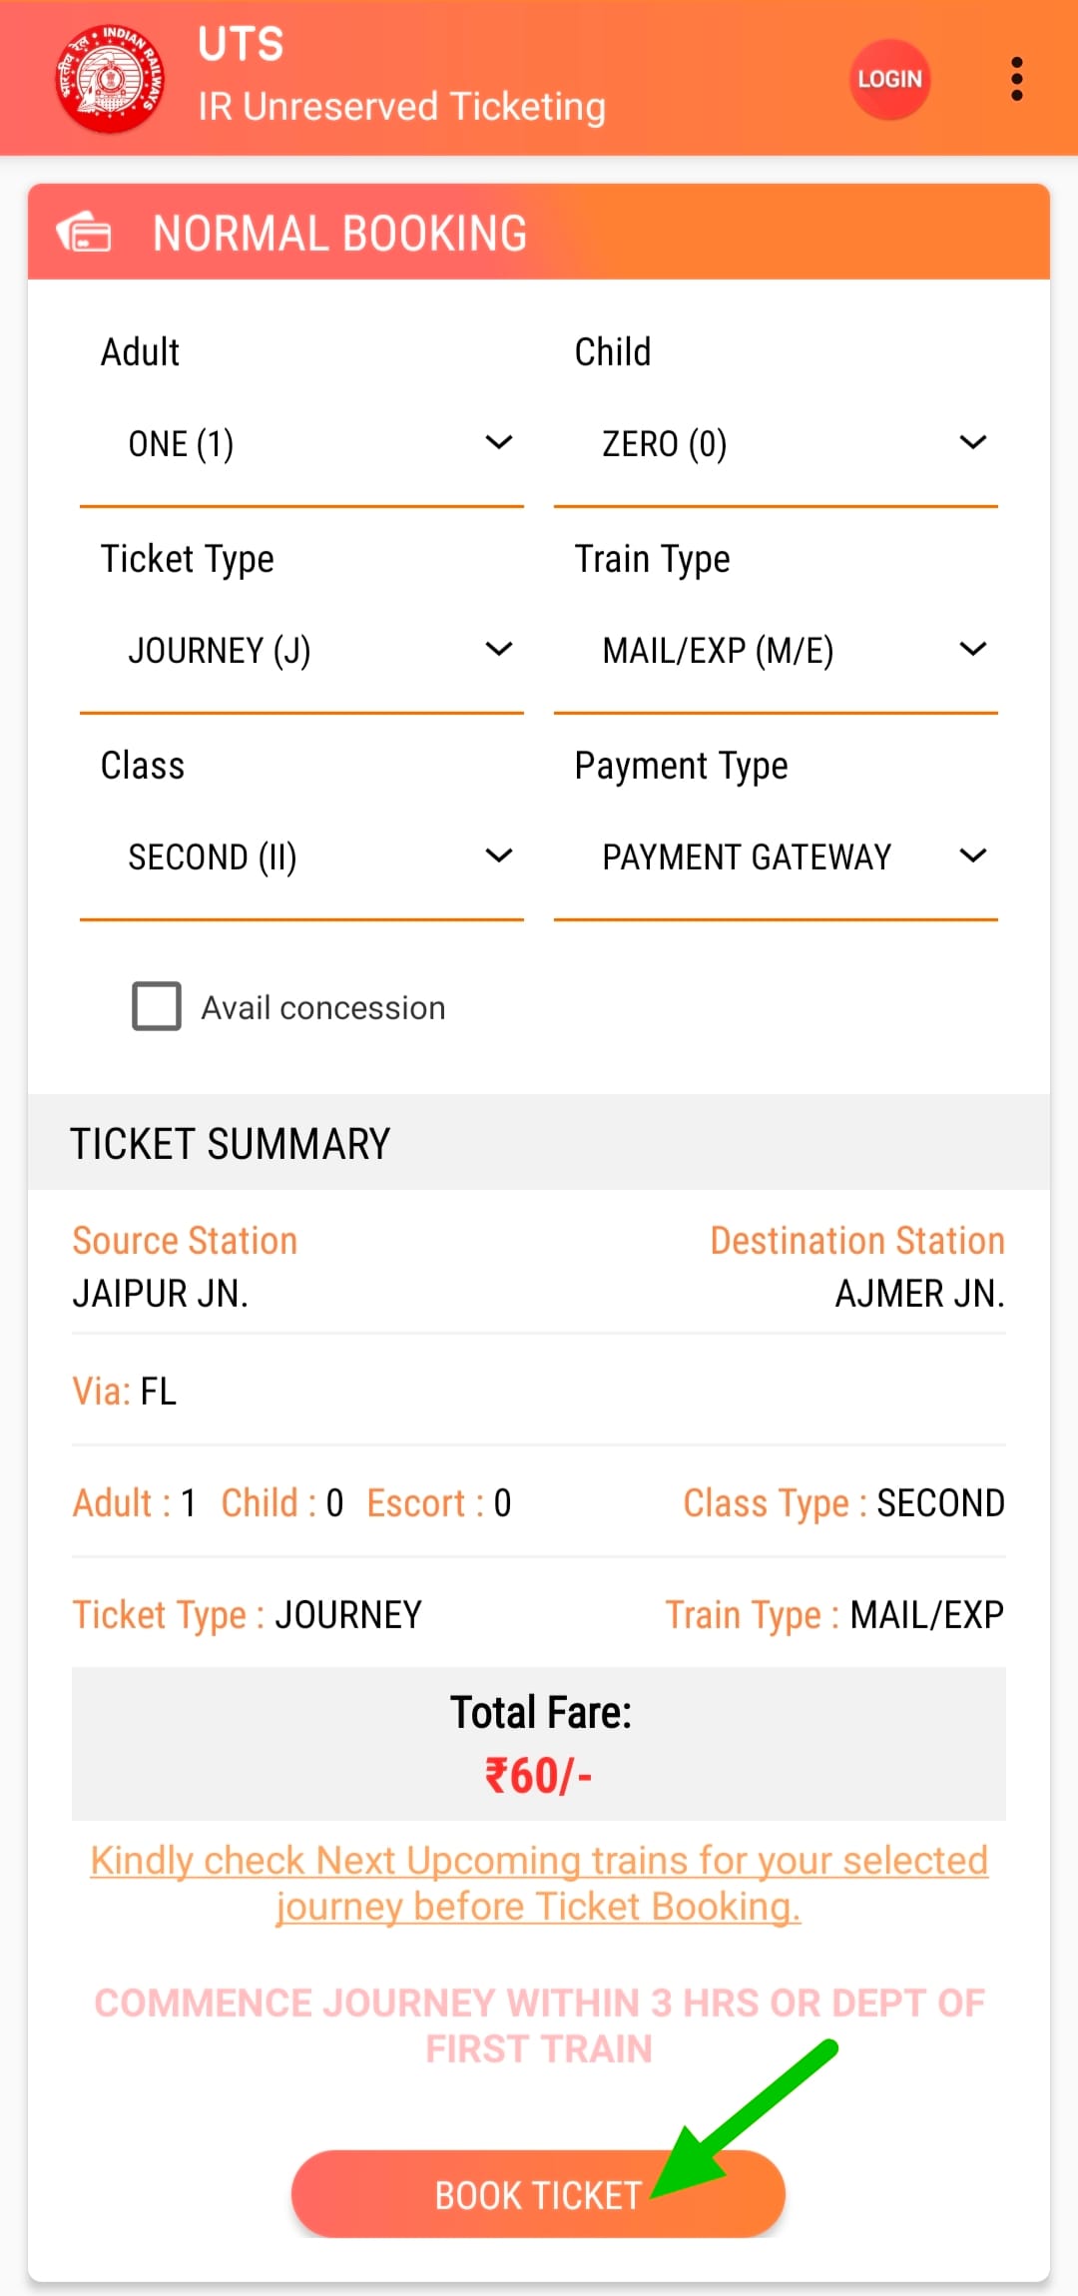Tap the TICKET SUMMARY section header
The height and width of the screenshot is (2296, 1078).
tap(539, 1142)
